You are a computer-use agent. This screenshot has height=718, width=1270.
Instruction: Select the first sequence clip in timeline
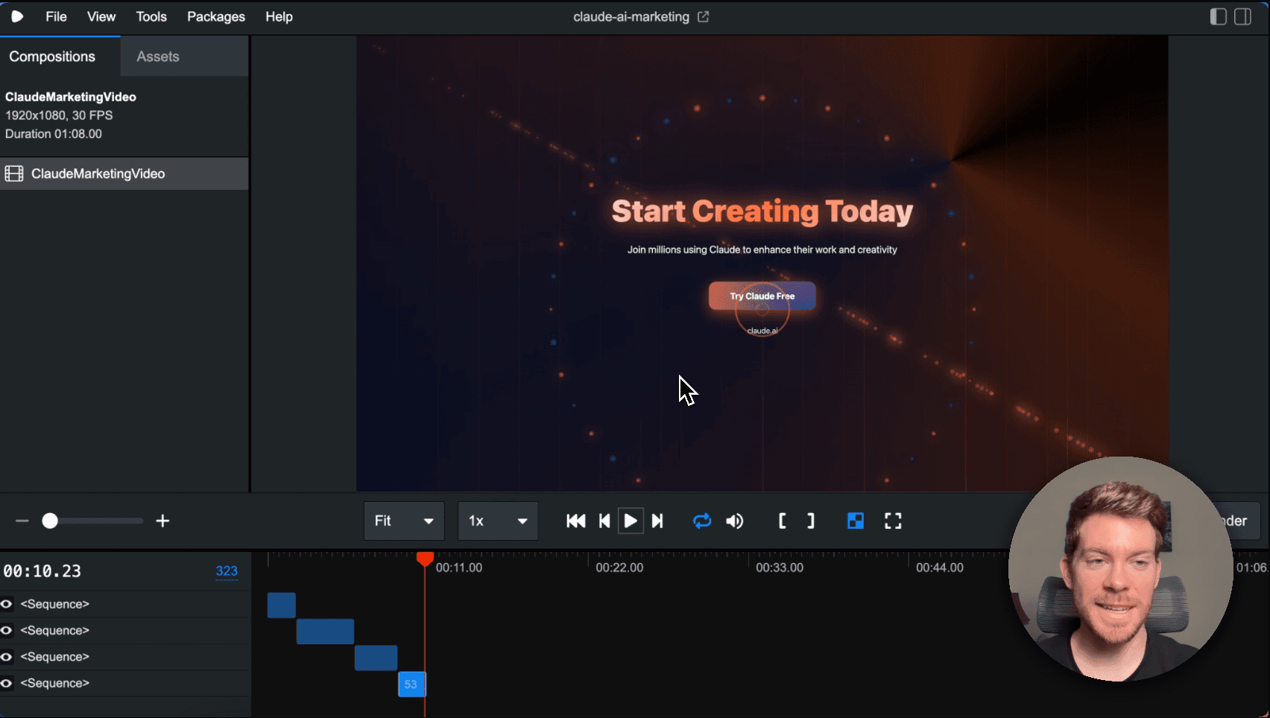[x=282, y=605]
